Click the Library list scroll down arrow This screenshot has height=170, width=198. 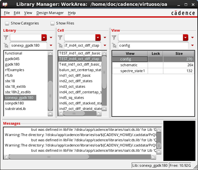pyautogui.click(x=50, y=113)
